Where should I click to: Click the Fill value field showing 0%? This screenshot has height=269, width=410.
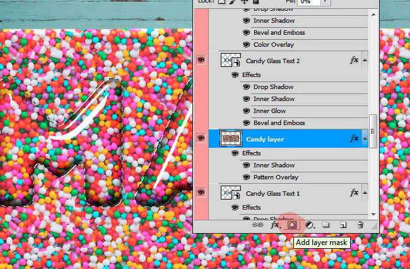click(309, 2)
